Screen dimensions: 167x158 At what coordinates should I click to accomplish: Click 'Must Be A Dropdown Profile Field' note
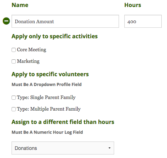click(x=47, y=85)
